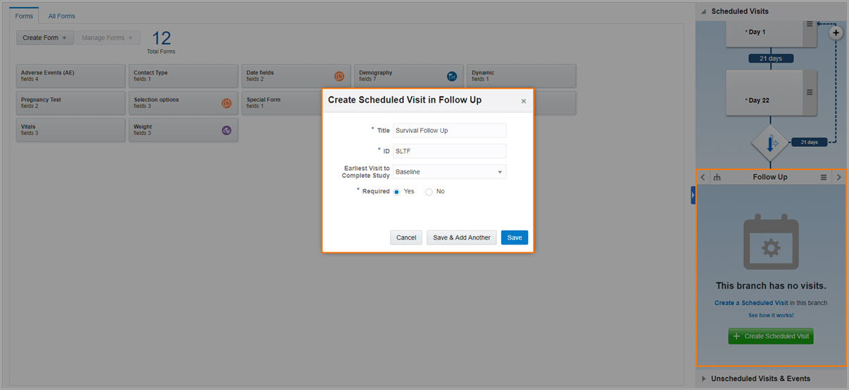Go to next branch with right chevron
Viewport: 849px width, 390px height.
838,177
